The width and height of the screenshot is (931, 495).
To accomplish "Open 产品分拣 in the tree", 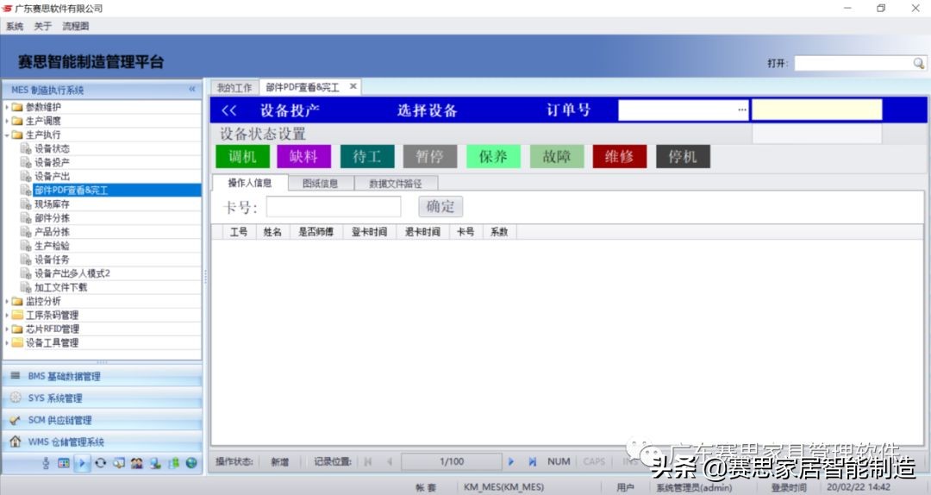I will (53, 232).
